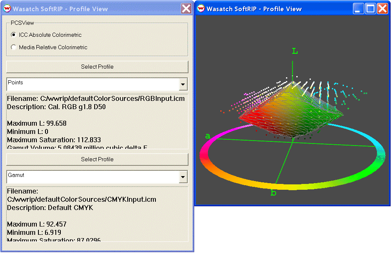The width and height of the screenshot is (391, 253).
Task: Close the left Profile View settings window
Action: point(186,9)
